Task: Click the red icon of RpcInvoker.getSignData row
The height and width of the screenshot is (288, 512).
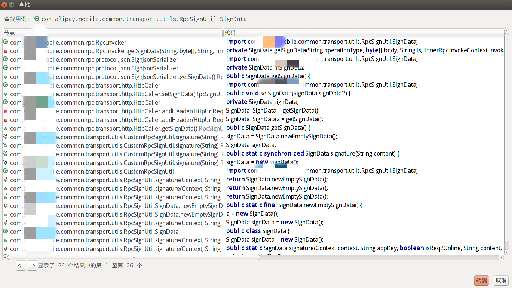Action: [6, 51]
